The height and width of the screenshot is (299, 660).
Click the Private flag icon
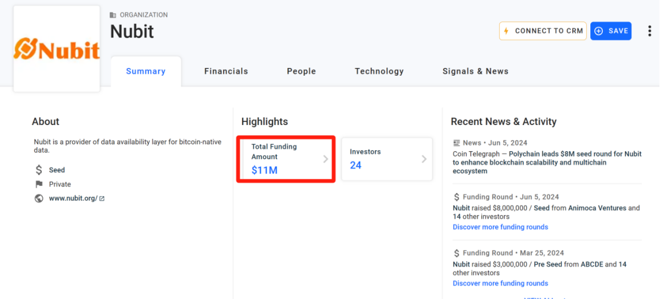pyautogui.click(x=39, y=184)
